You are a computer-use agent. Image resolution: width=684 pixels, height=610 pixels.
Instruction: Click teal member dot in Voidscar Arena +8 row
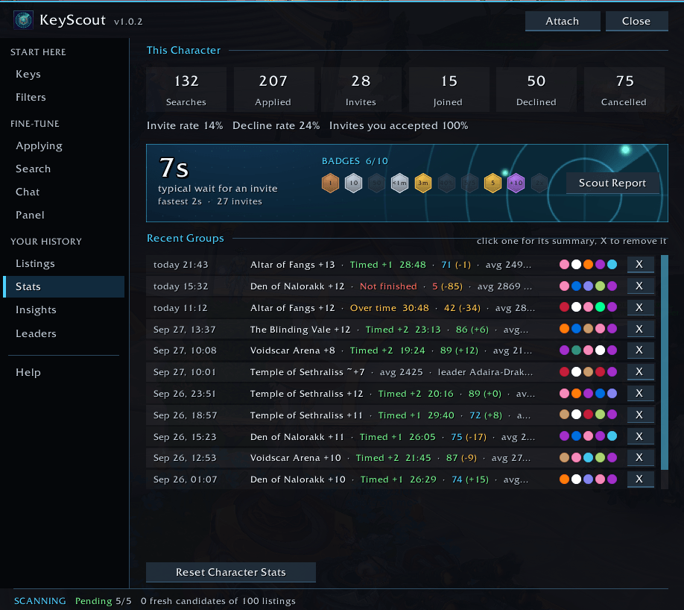tap(576, 350)
